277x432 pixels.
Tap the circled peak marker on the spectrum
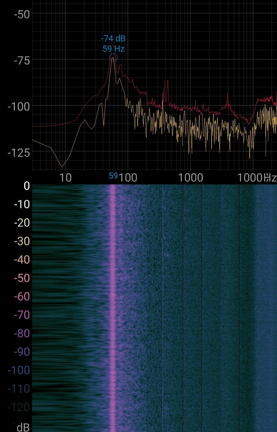pos(113,57)
